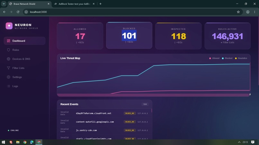Screen dimensions: 259x145
Task: Click BLOCK_AD tag on sentry-cdn.com row
Action: (130, 130)
